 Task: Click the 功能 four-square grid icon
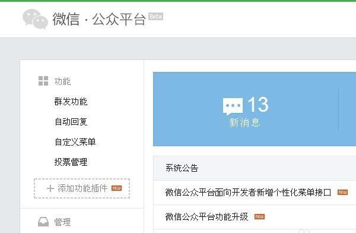tap(43, 81)
